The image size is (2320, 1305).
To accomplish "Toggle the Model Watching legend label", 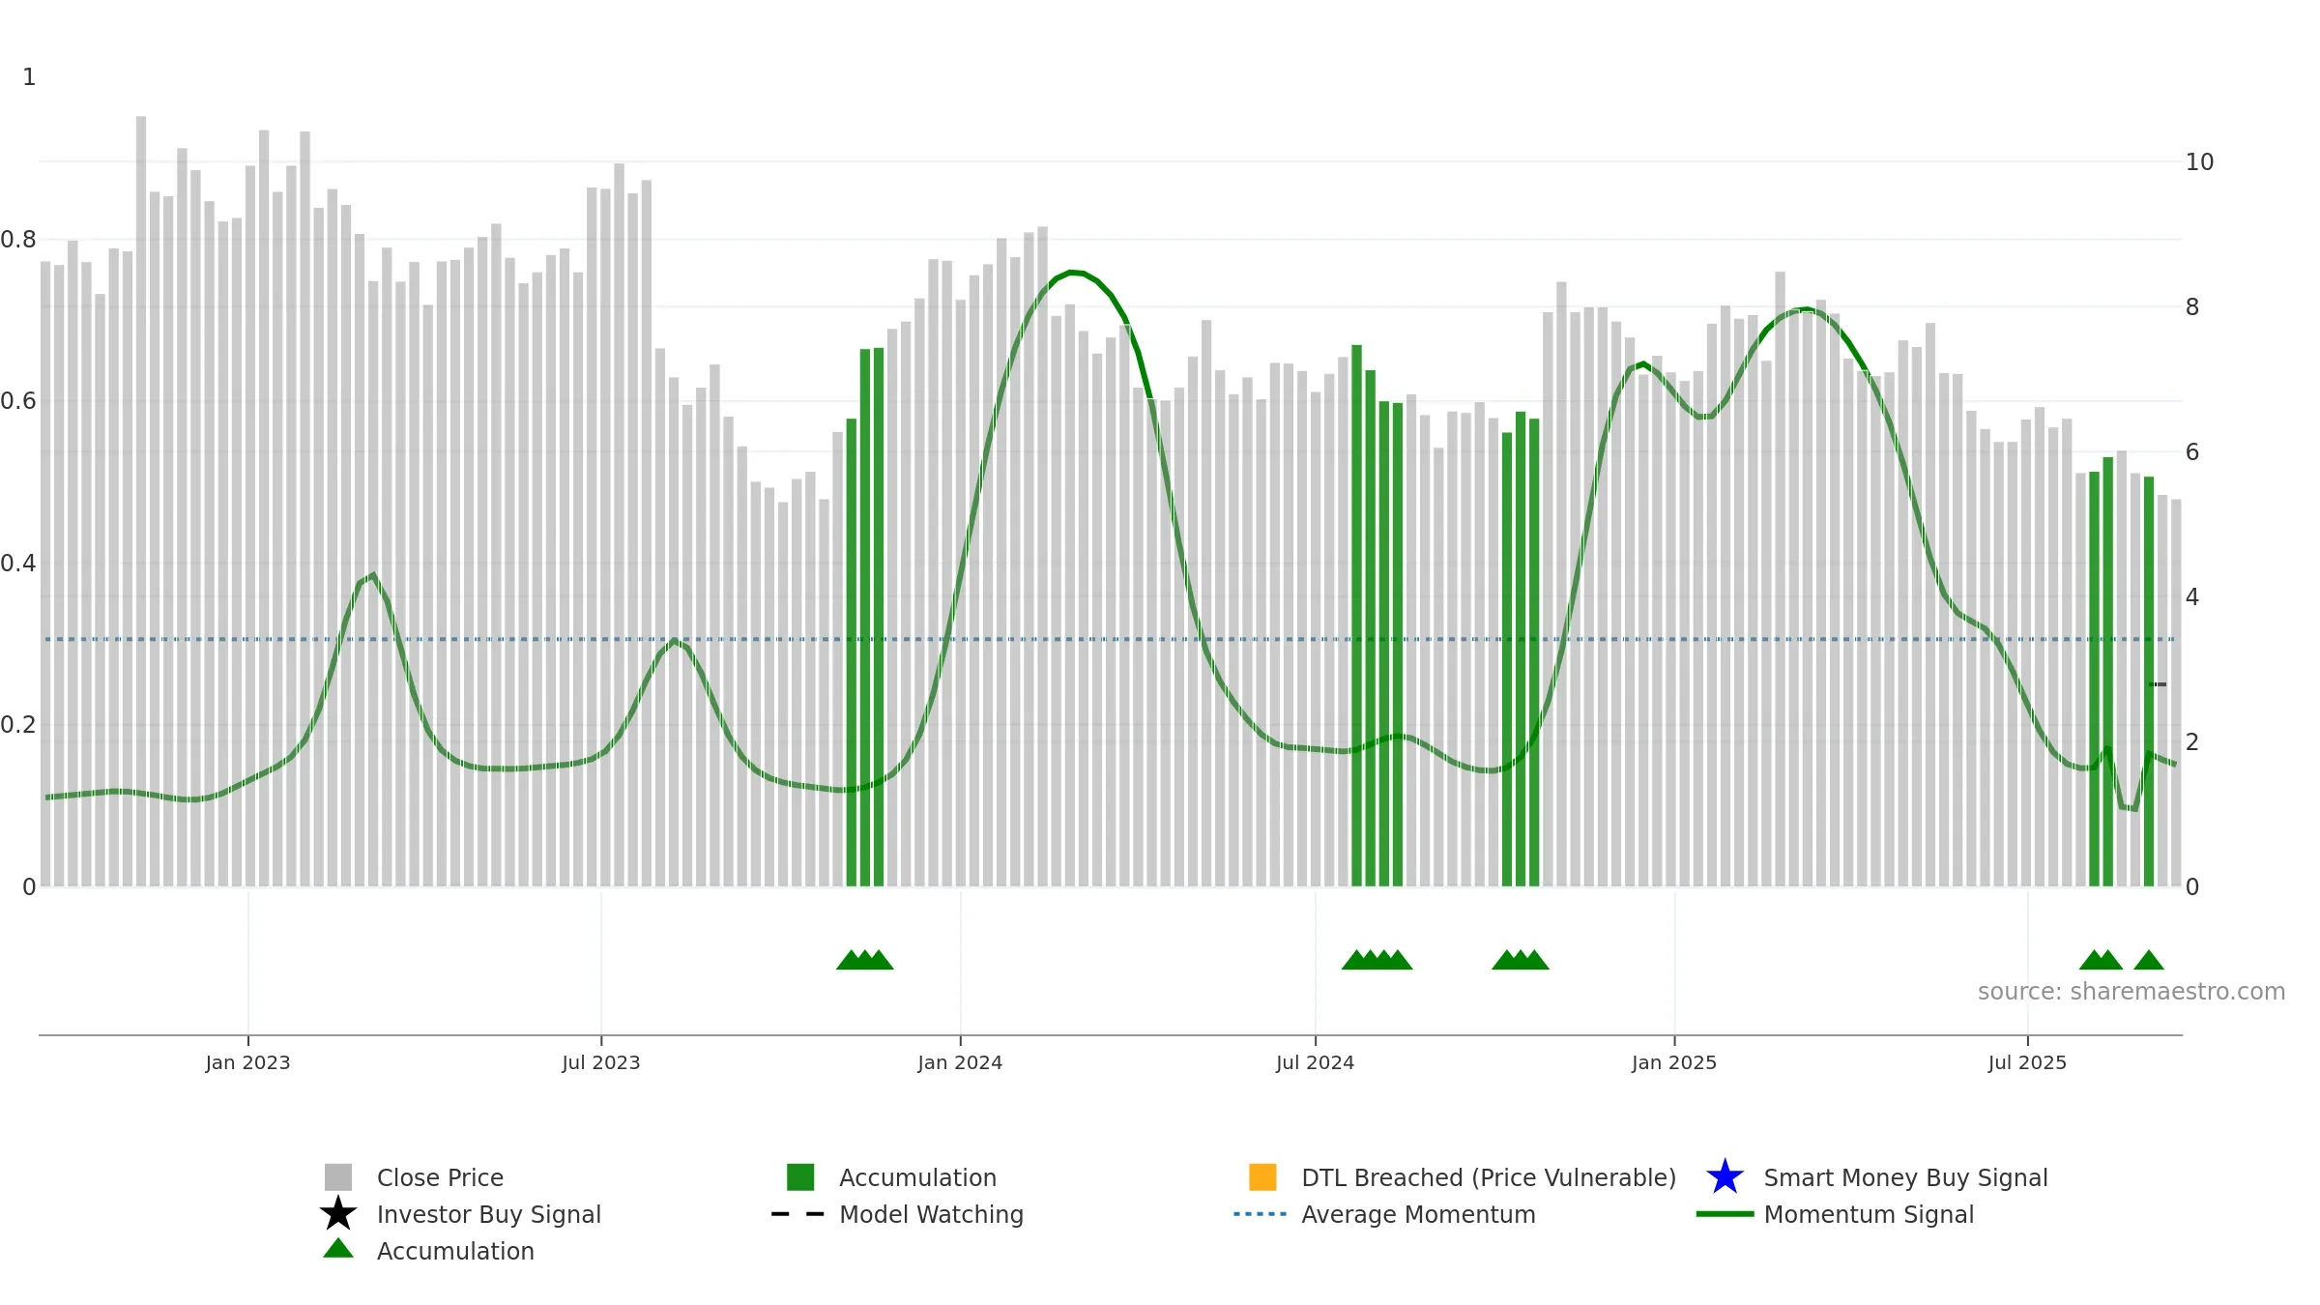I will (x=931, y=1214).
